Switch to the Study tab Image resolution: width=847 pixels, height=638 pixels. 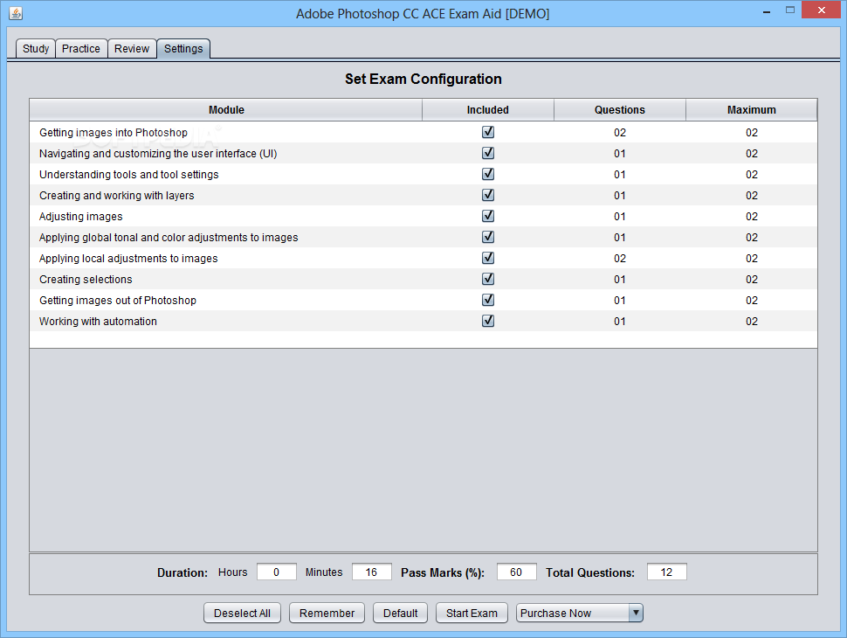point(36,49)
